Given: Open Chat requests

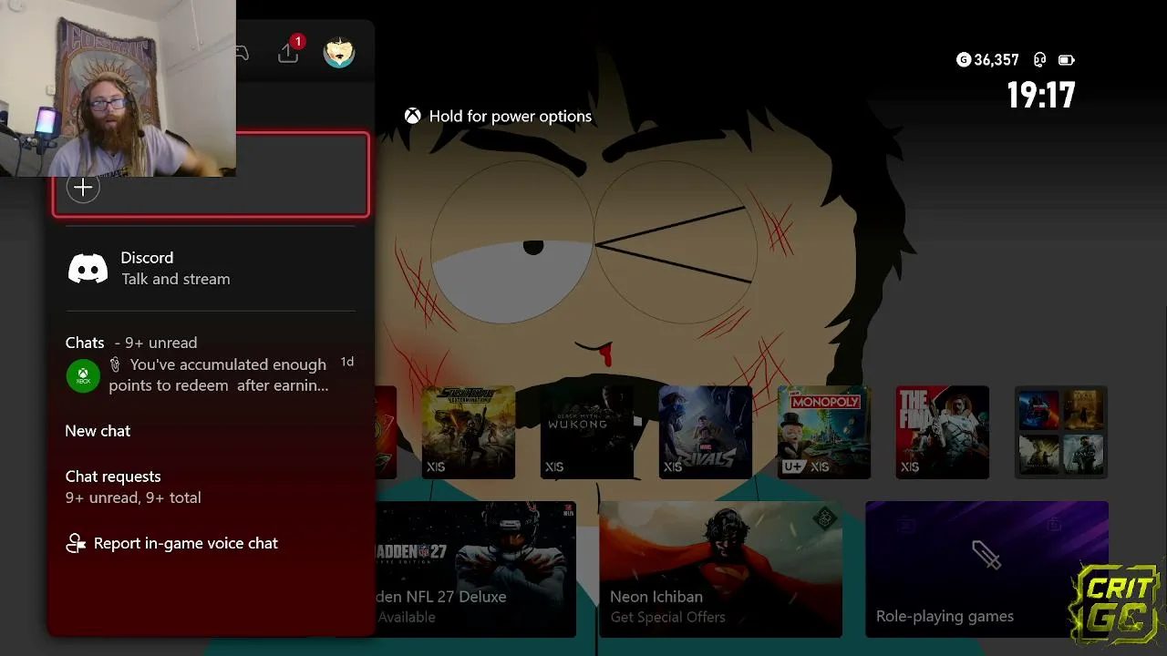Looking at the screenshot, I should click(x=133, y=487).
